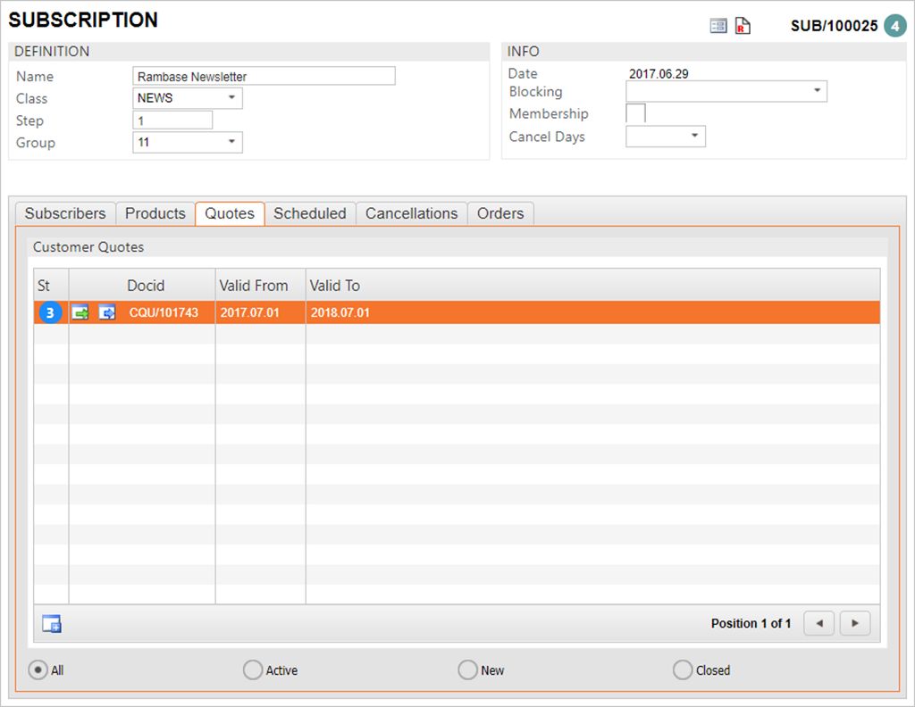Go to the next position with right arrow
Viewport: 915px width, 707px height.
click(x=854, y=623)
